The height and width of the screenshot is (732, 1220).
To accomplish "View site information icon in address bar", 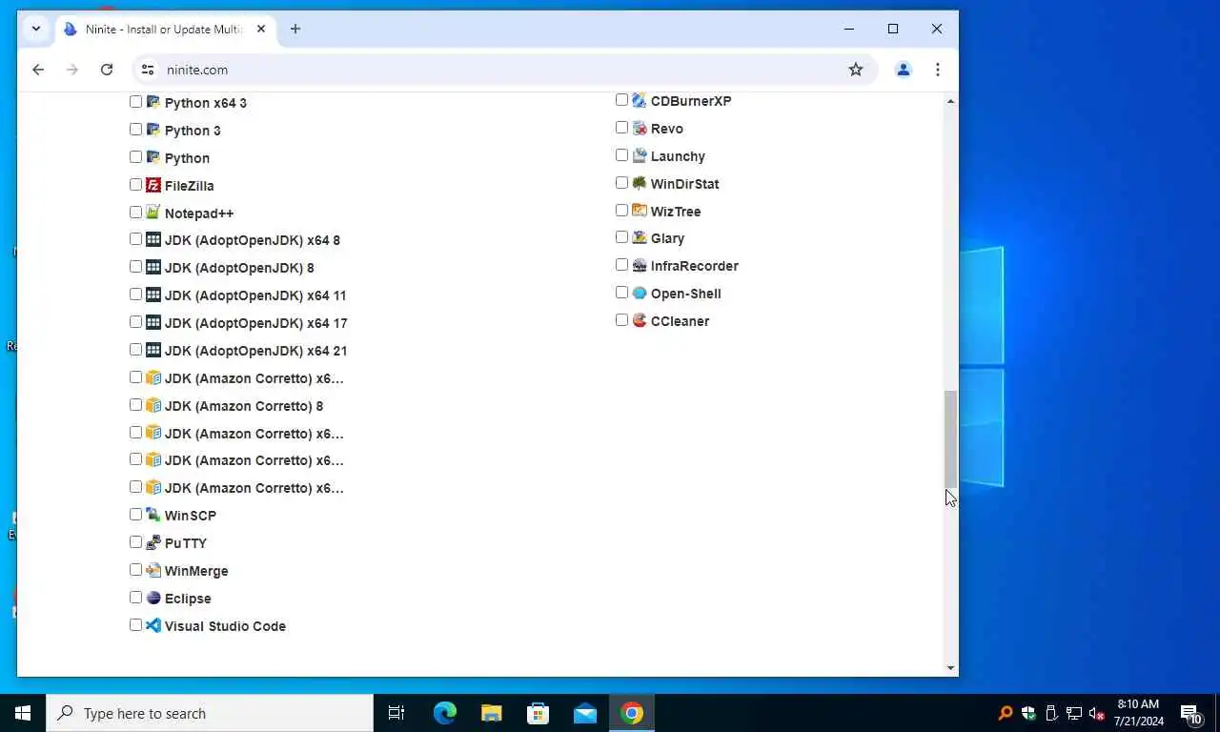I will (x=147, y=70).
